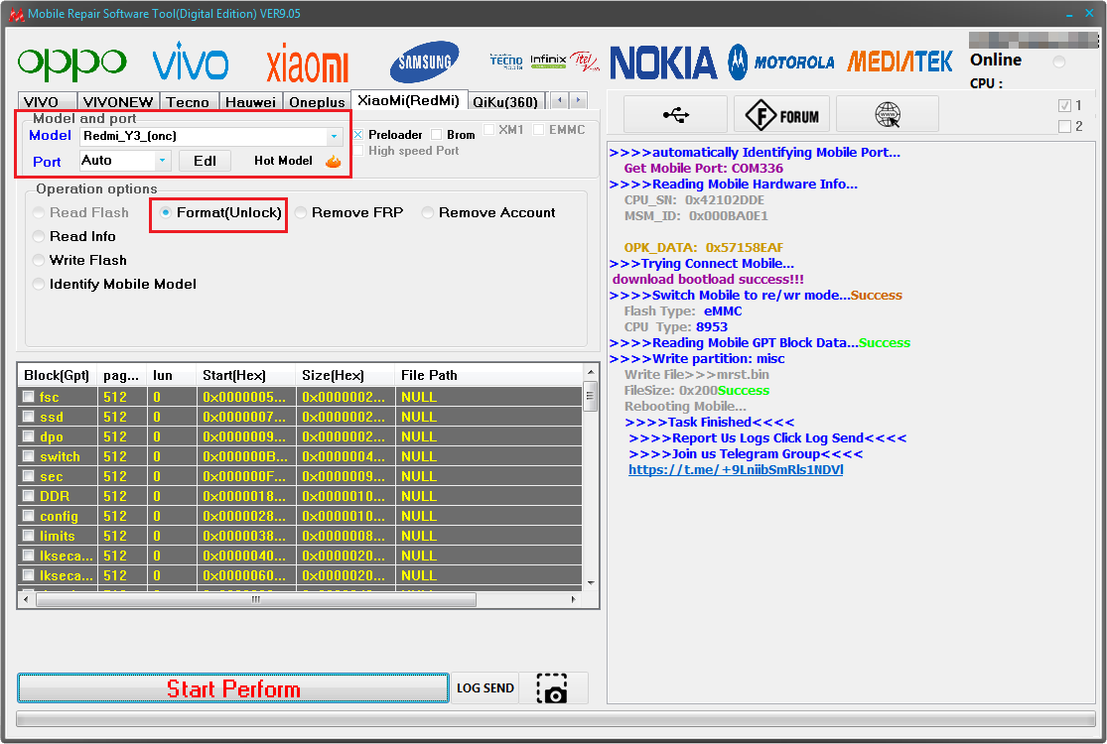Click the Itel brand logo
1107x744 pixels.
pyautogui.click(x=585, y=62)
